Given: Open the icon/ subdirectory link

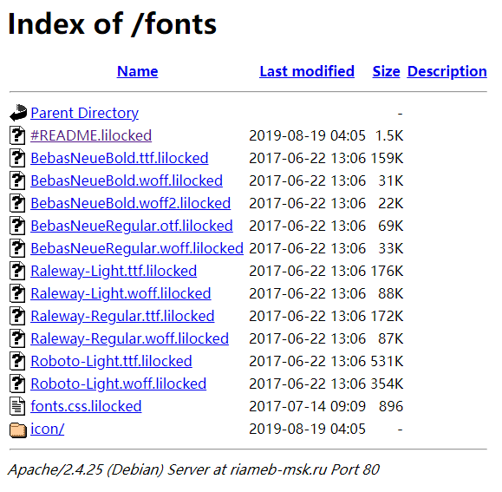Looking at the screenshot, I should coord(48,429).
